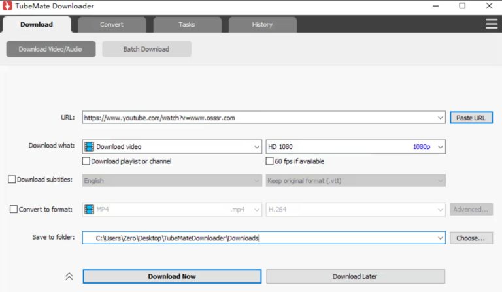
Task: Open the History tab
Action: (x=262, y=24)
